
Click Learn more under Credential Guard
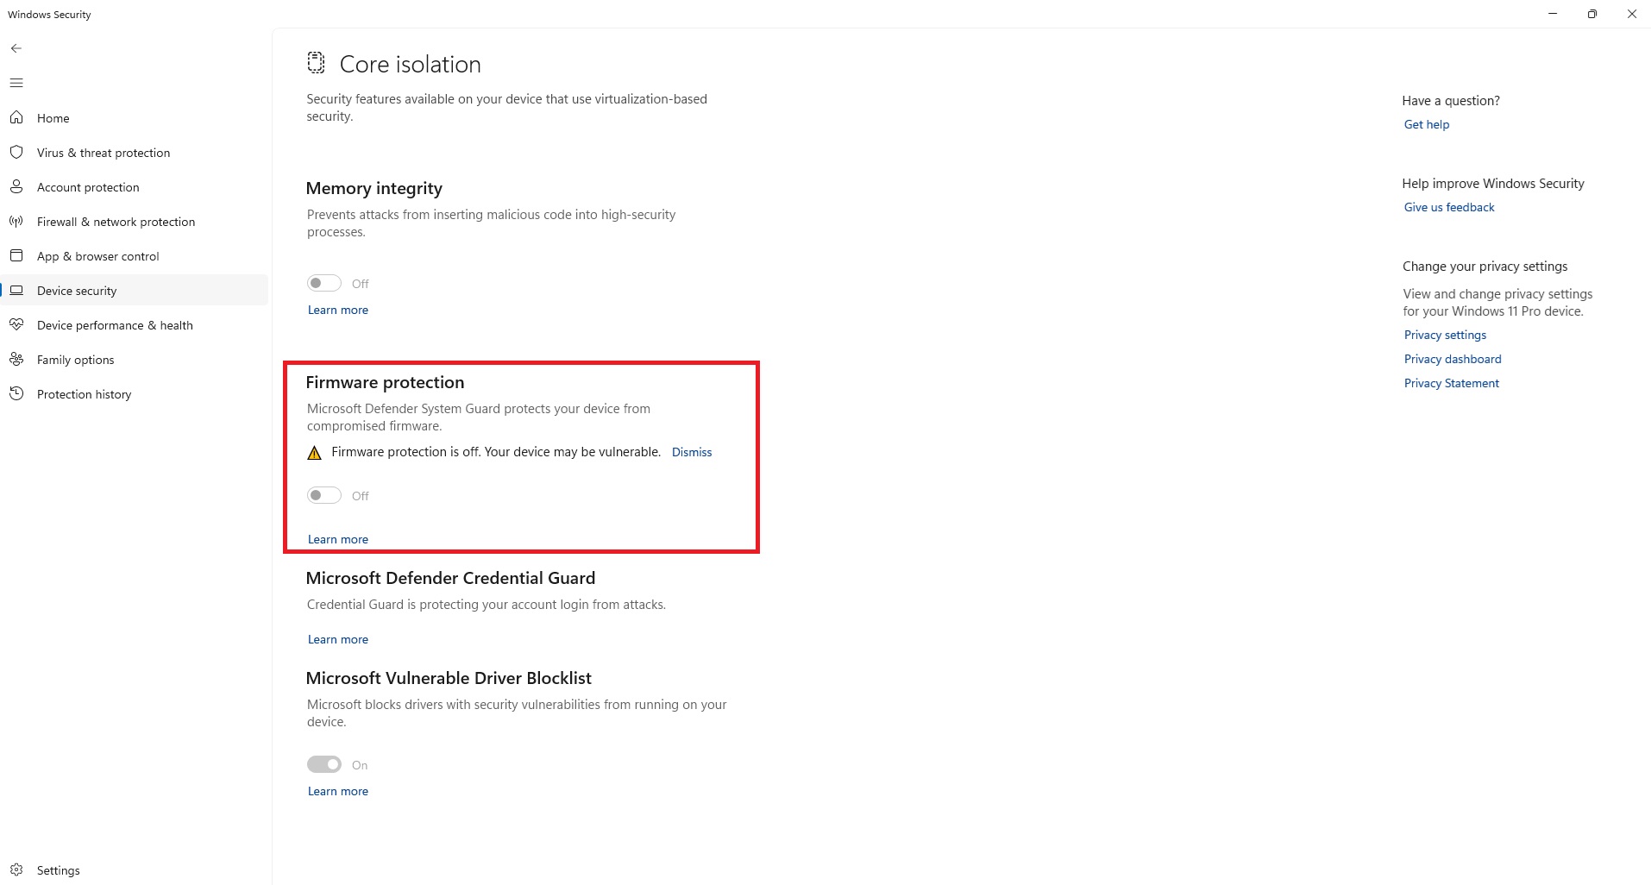point(338,639)
